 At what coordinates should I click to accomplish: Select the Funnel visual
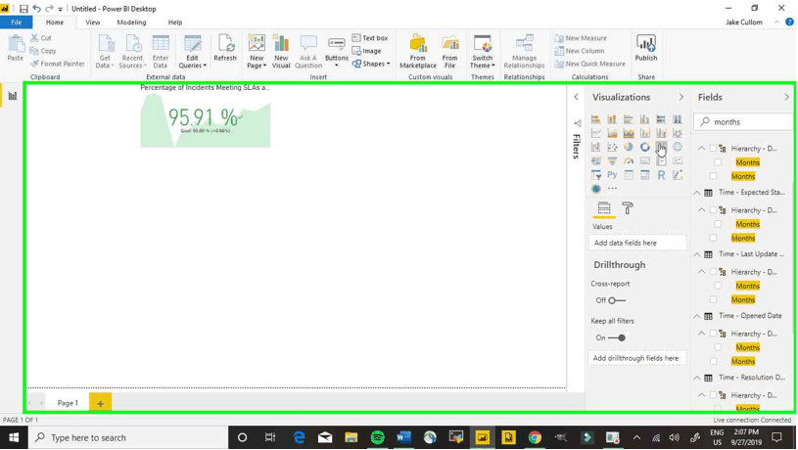(612, 161)
